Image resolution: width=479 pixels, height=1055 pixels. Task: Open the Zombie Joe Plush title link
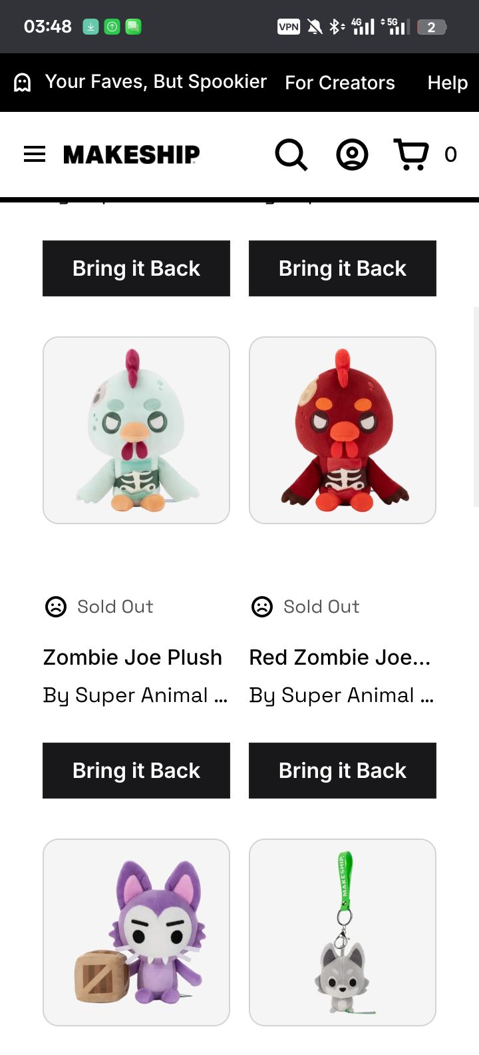click(133, 657)
